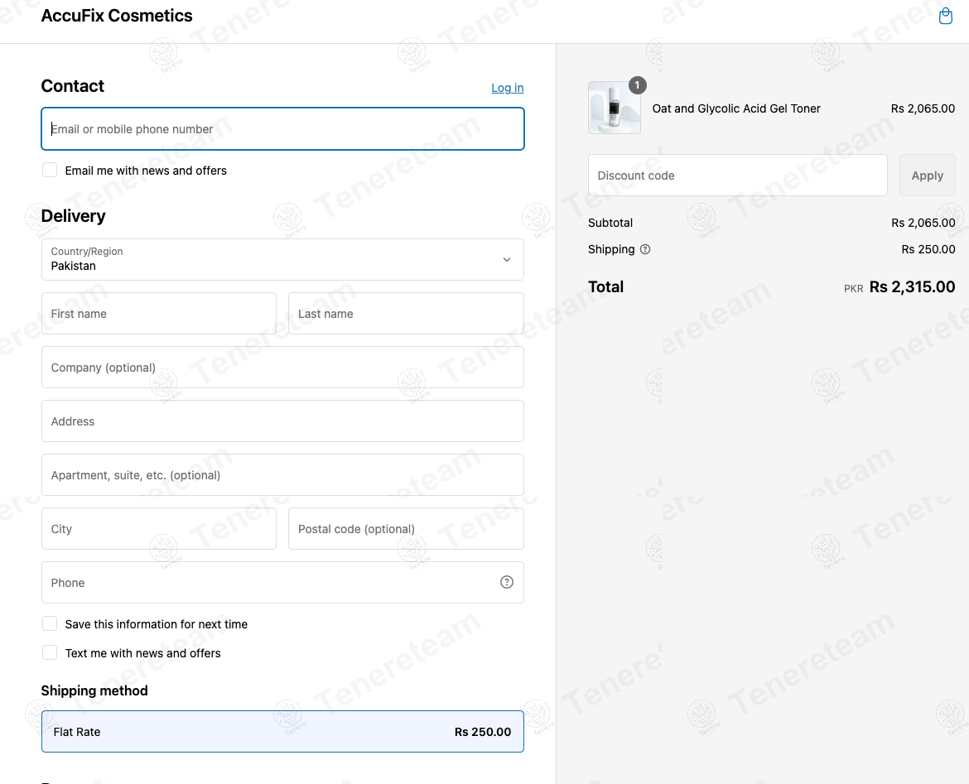Check Save this information for next time

coord(50,623)
